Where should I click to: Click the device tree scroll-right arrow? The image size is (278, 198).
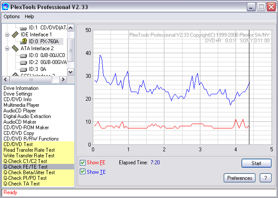(x=63, y=80)
